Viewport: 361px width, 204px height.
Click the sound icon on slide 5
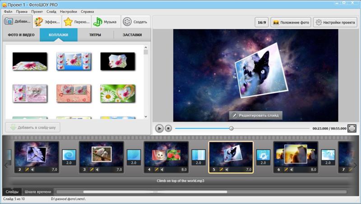point(227,169)
